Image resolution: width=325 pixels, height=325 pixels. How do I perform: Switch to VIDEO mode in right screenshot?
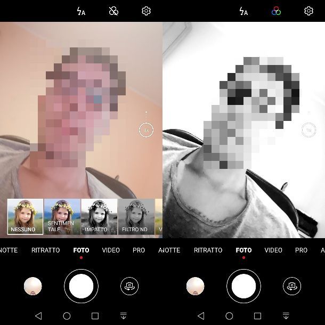click(273, 250)
